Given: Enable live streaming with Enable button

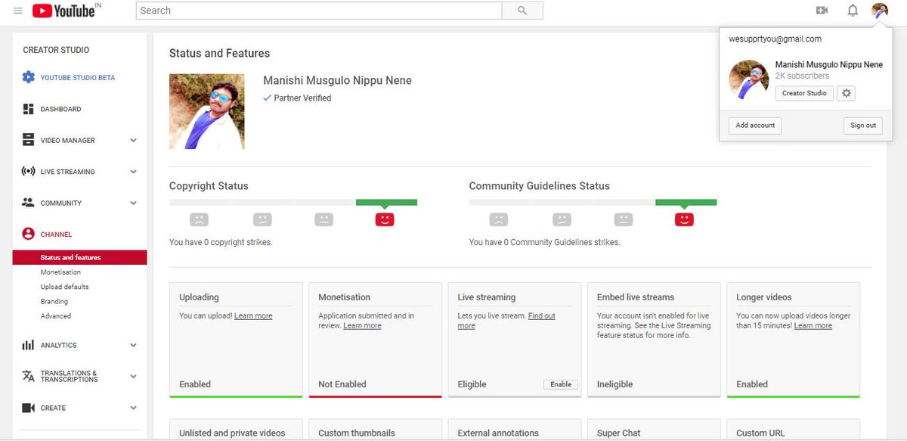Looking at the screenshot, I should coord(561,384).
